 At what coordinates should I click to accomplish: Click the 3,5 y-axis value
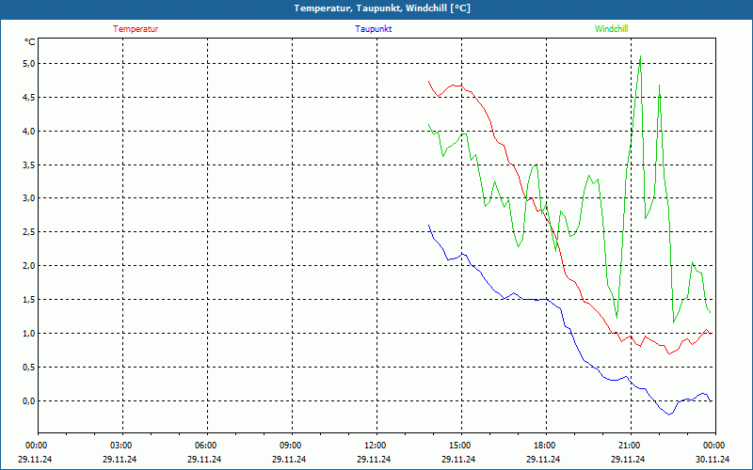[x=29, y=165]
